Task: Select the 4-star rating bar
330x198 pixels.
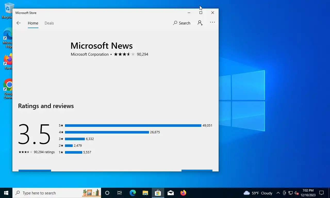Action: 107,132
